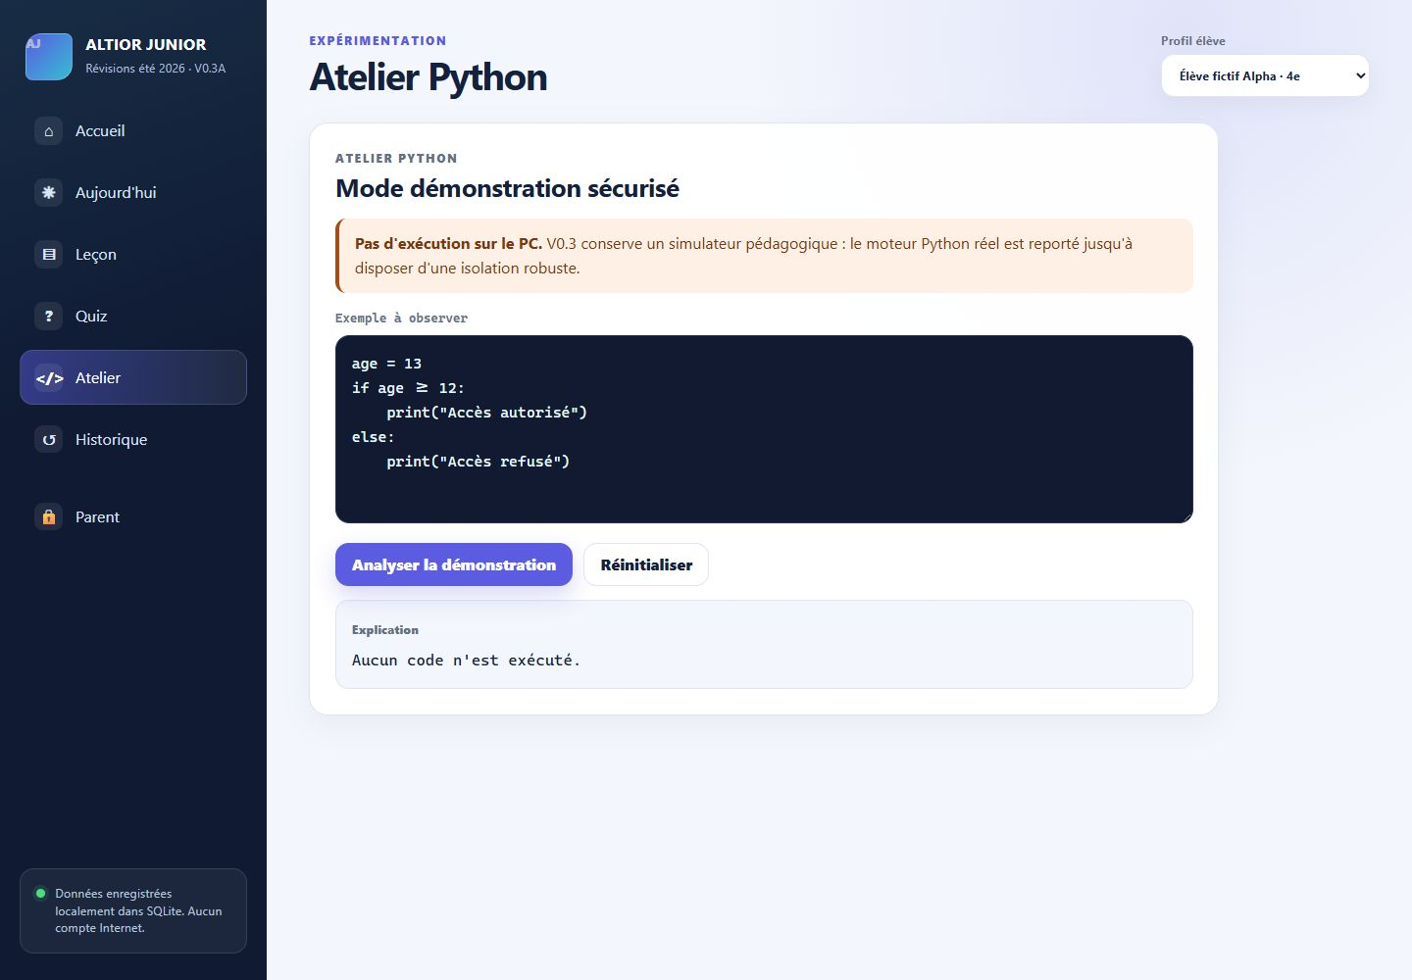The height and width of the screenshot is (980, 1412).
Task: Click 'Révisions été 2026 · V0.3A' subtitle
Action: coord(156,69)
